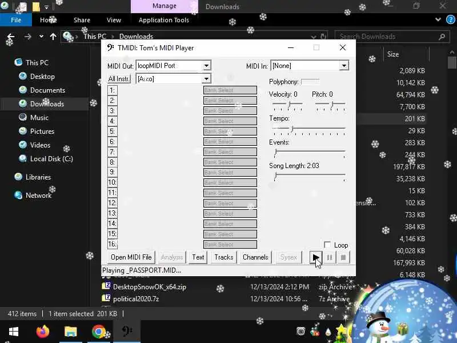Toggle channel 3 number button
This screenshot has width=457, height=343.
click(x=112, y=111)
